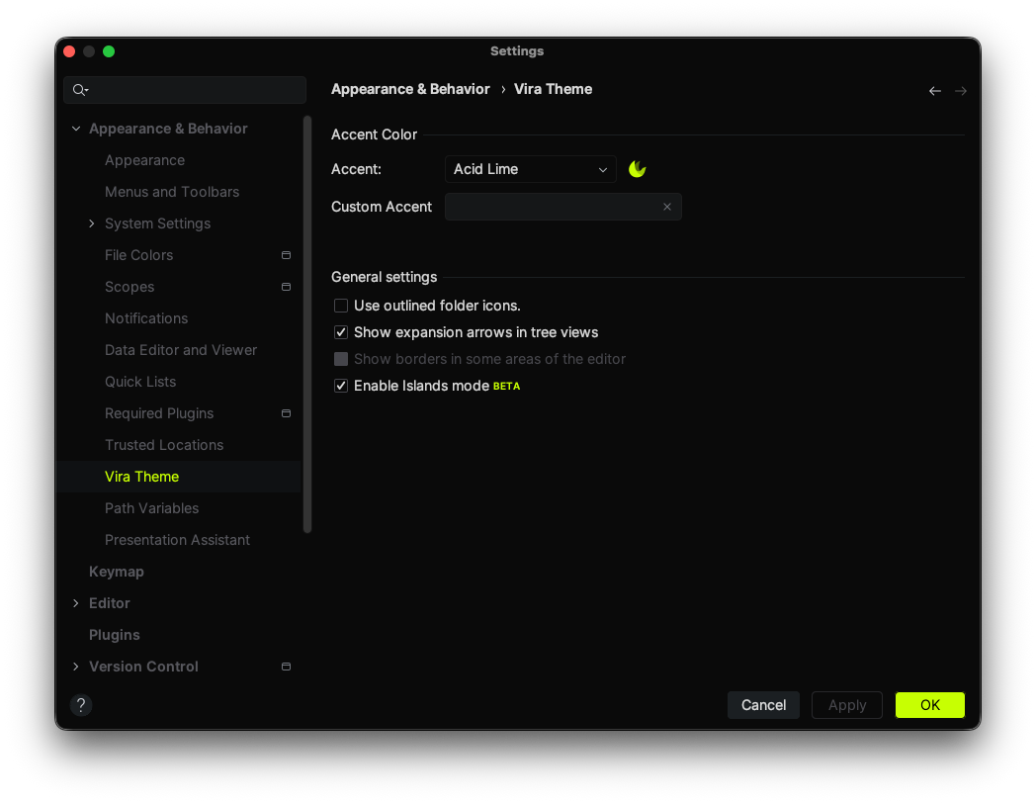Select Appearance in the settings tree

(x=144, y=160)
